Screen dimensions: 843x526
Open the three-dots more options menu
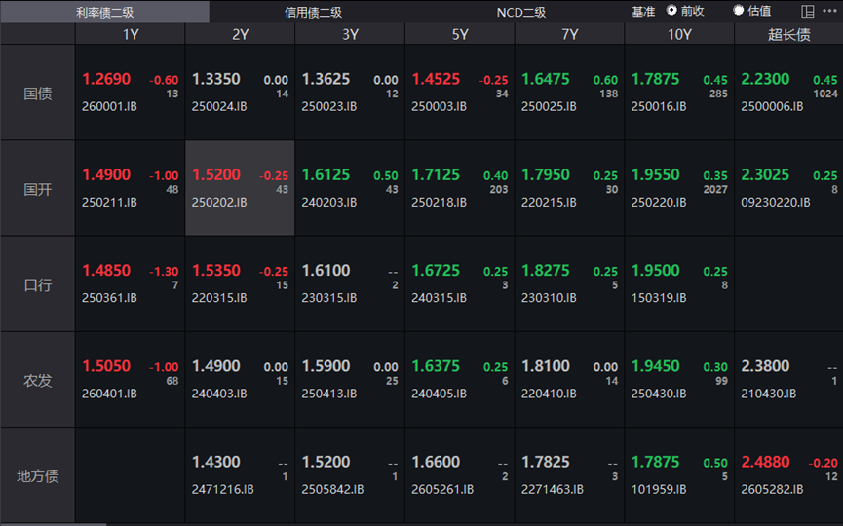pos(830,12)
